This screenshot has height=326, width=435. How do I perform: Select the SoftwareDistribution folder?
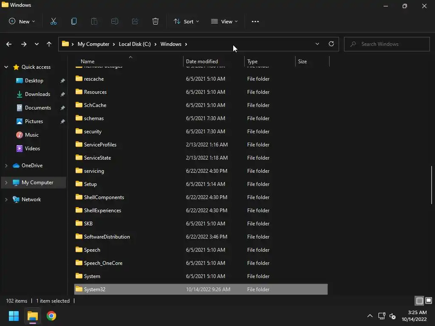(x=107, y=237)
